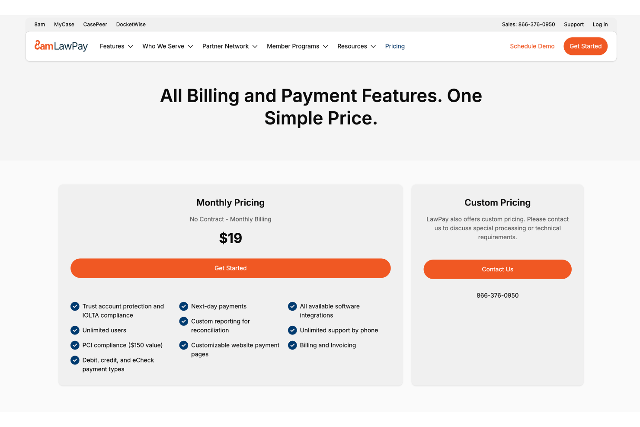The image size is (640, 427).
Task: Expand the Resources dropdown
Action: point(357,46)
